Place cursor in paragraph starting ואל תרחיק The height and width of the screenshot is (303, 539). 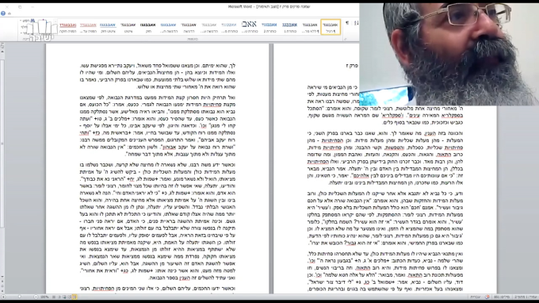point(158,125)
